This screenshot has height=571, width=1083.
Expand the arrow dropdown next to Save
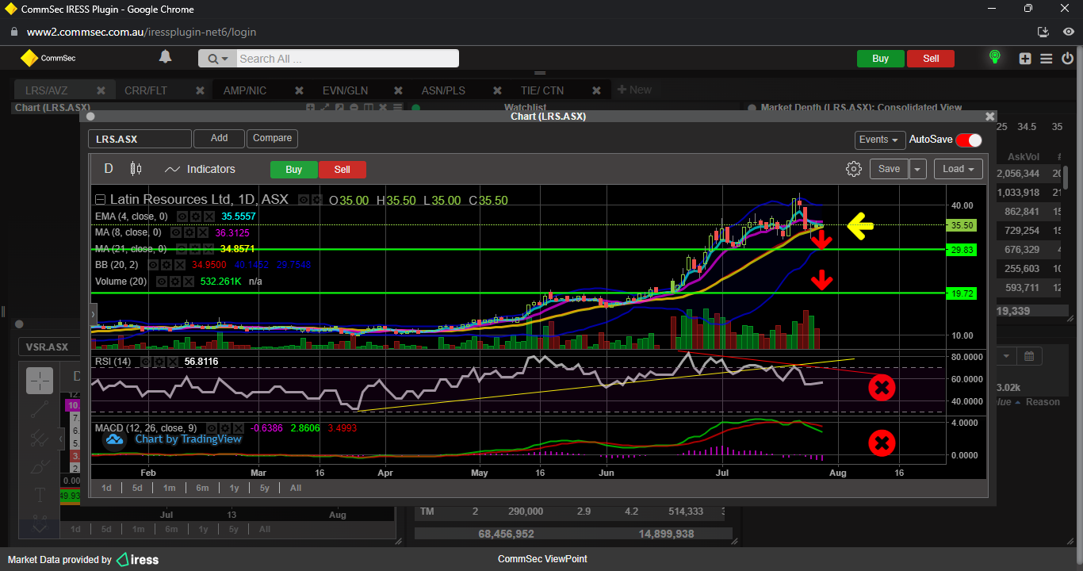[918, 169]
